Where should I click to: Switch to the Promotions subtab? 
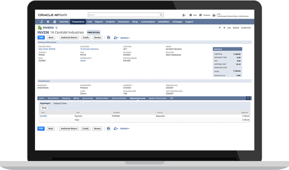[53, 98]
